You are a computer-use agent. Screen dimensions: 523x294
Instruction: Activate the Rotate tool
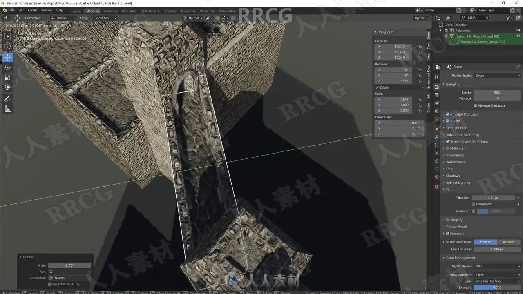tap(8, 67)
